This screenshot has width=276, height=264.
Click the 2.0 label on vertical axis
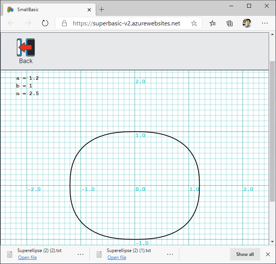click(x=140, y=82)
